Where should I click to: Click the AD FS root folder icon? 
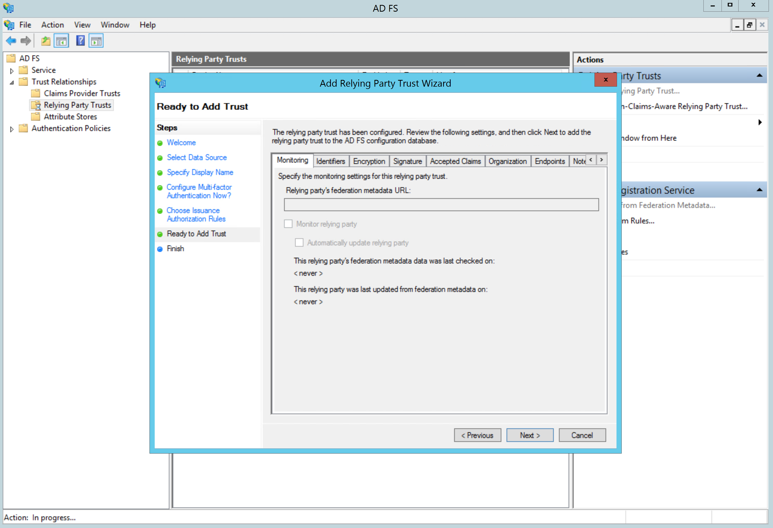click(x=11, y=58)
